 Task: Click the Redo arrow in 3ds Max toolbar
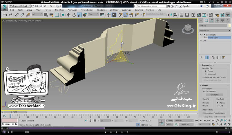(10, 15)
